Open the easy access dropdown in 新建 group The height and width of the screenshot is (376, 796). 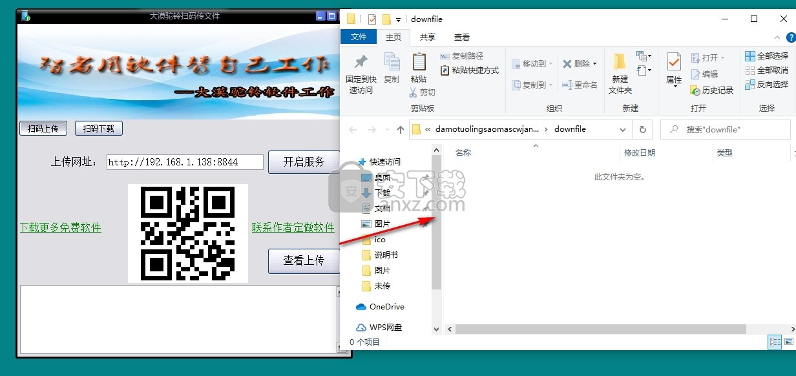(644, 70)
